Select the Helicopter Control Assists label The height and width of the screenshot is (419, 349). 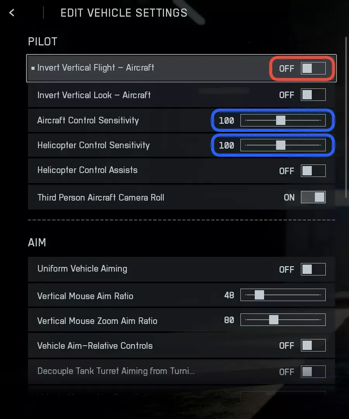87,170
